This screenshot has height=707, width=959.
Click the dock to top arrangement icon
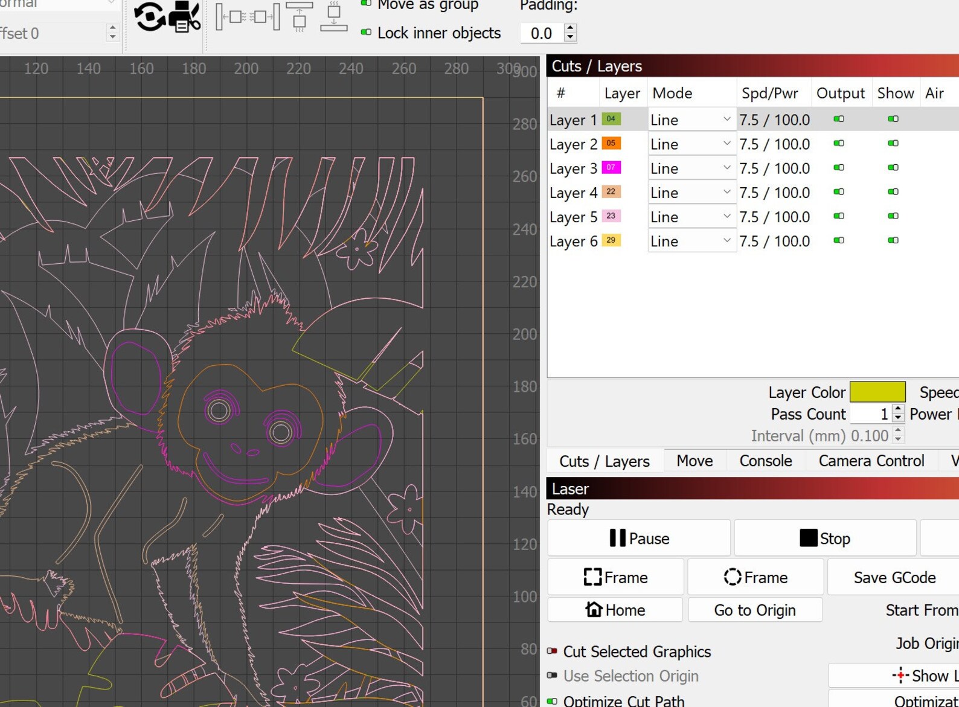(x=300, y=17)
